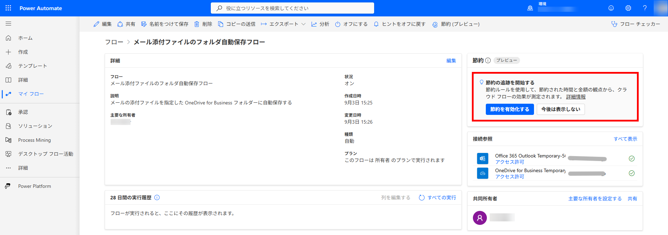This screenshot has height=235, width=668.
Task: Click the 今後は表示しない button
Action: coord(561,109)
